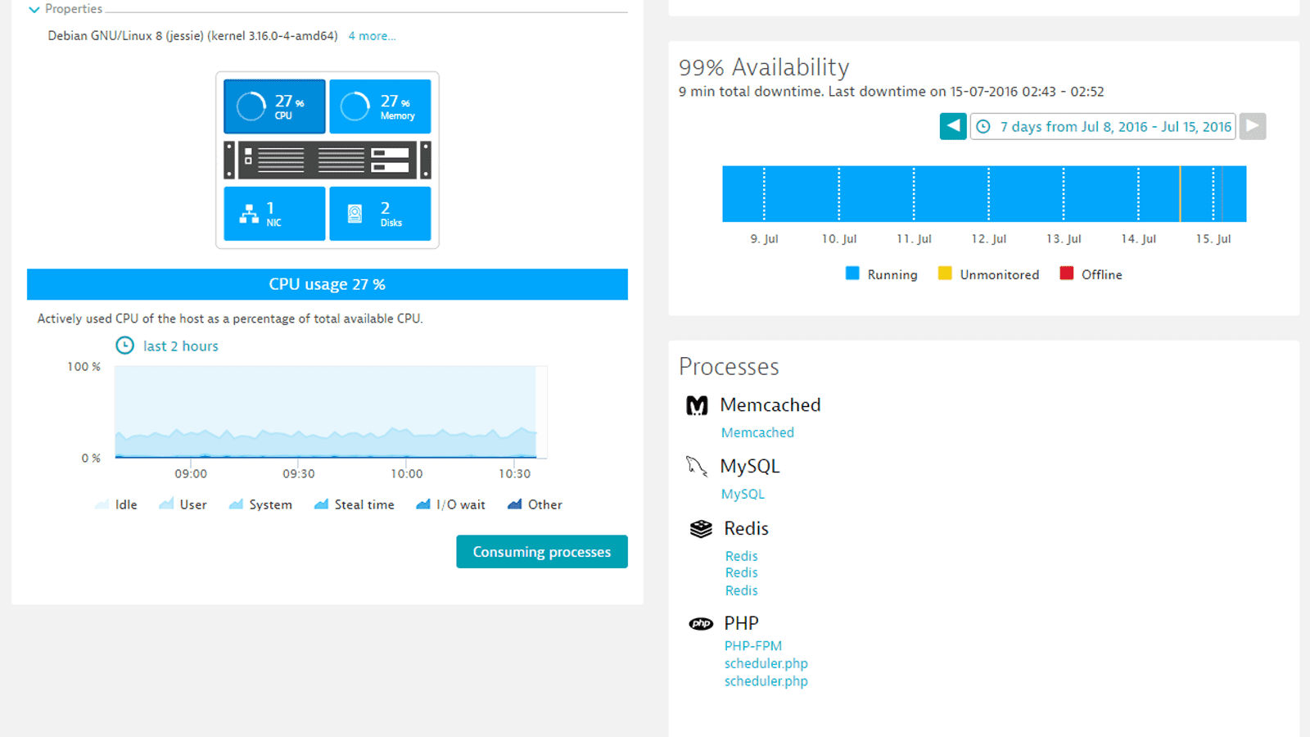Toggle the User legend series
This screenshot has width=1310, height=737.
(183, 504)
